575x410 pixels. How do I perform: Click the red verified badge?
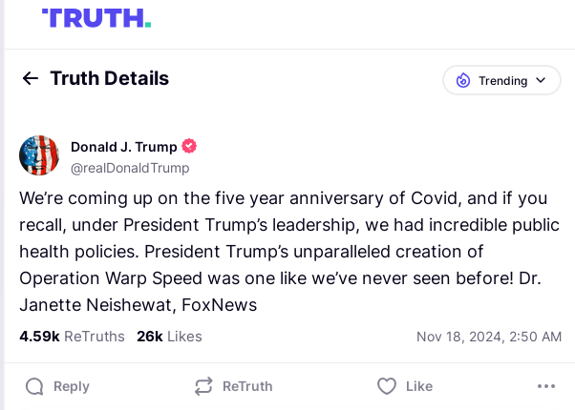click(189, 147)
